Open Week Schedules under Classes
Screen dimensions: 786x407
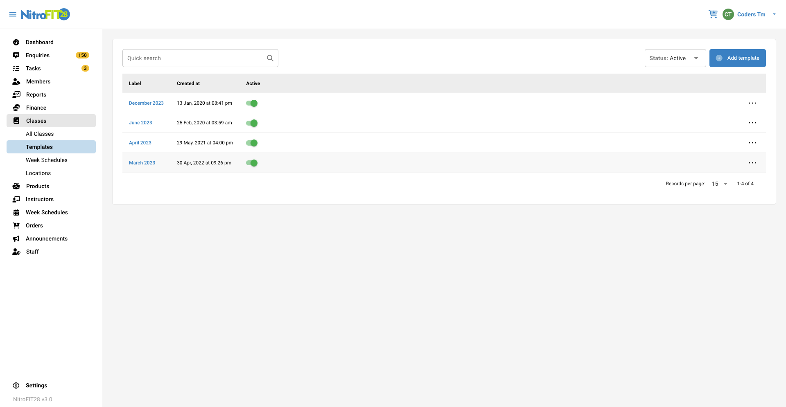tap(46, 160)
